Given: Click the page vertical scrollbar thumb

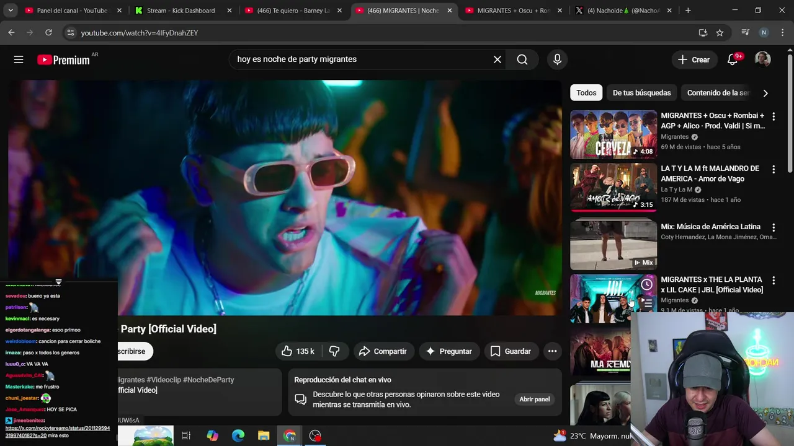Looking at the screenshot, I should (790, 113).
